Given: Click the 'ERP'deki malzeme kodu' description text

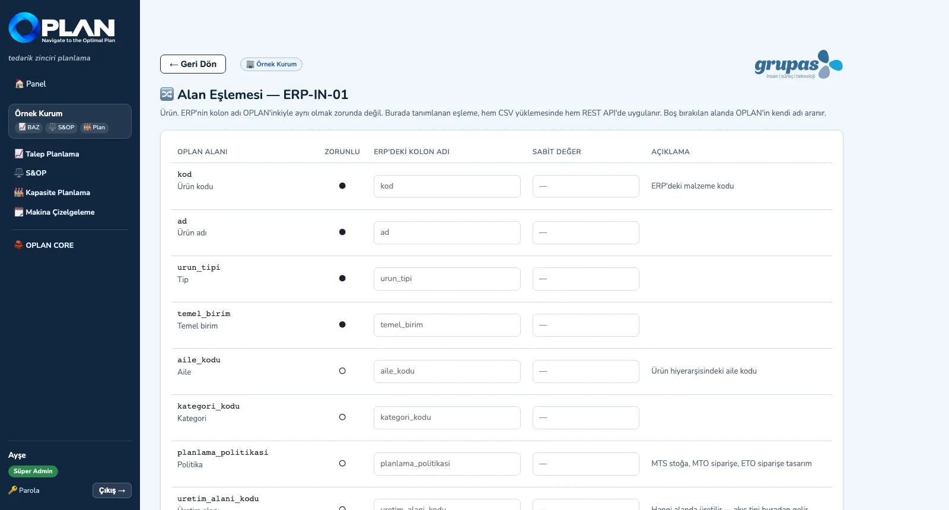Looking at the screenshot, I should tap(693, 186).
